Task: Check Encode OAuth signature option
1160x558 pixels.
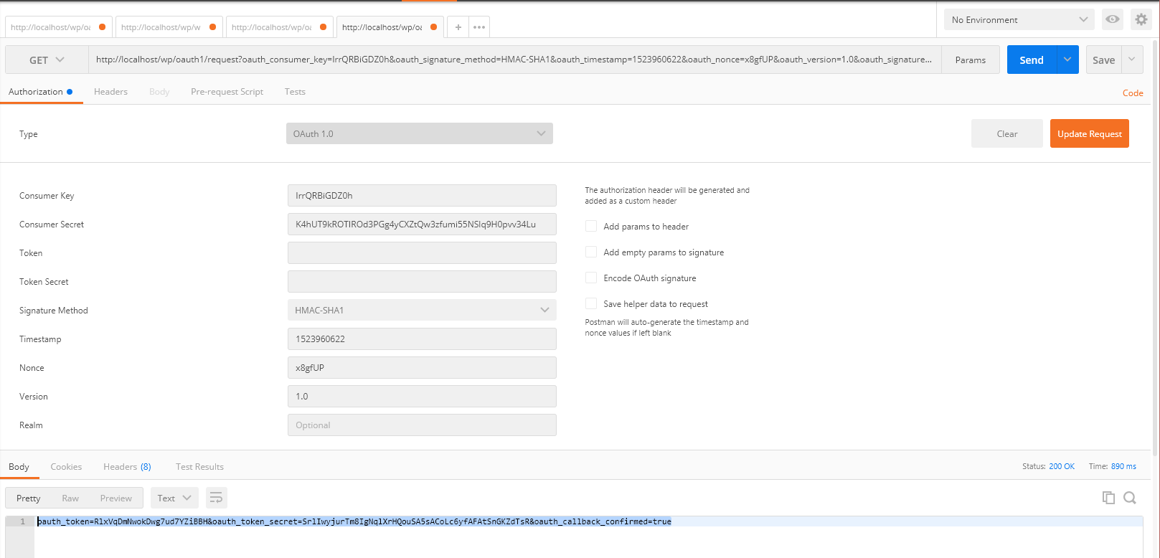Action: click(x=591, y=278)
